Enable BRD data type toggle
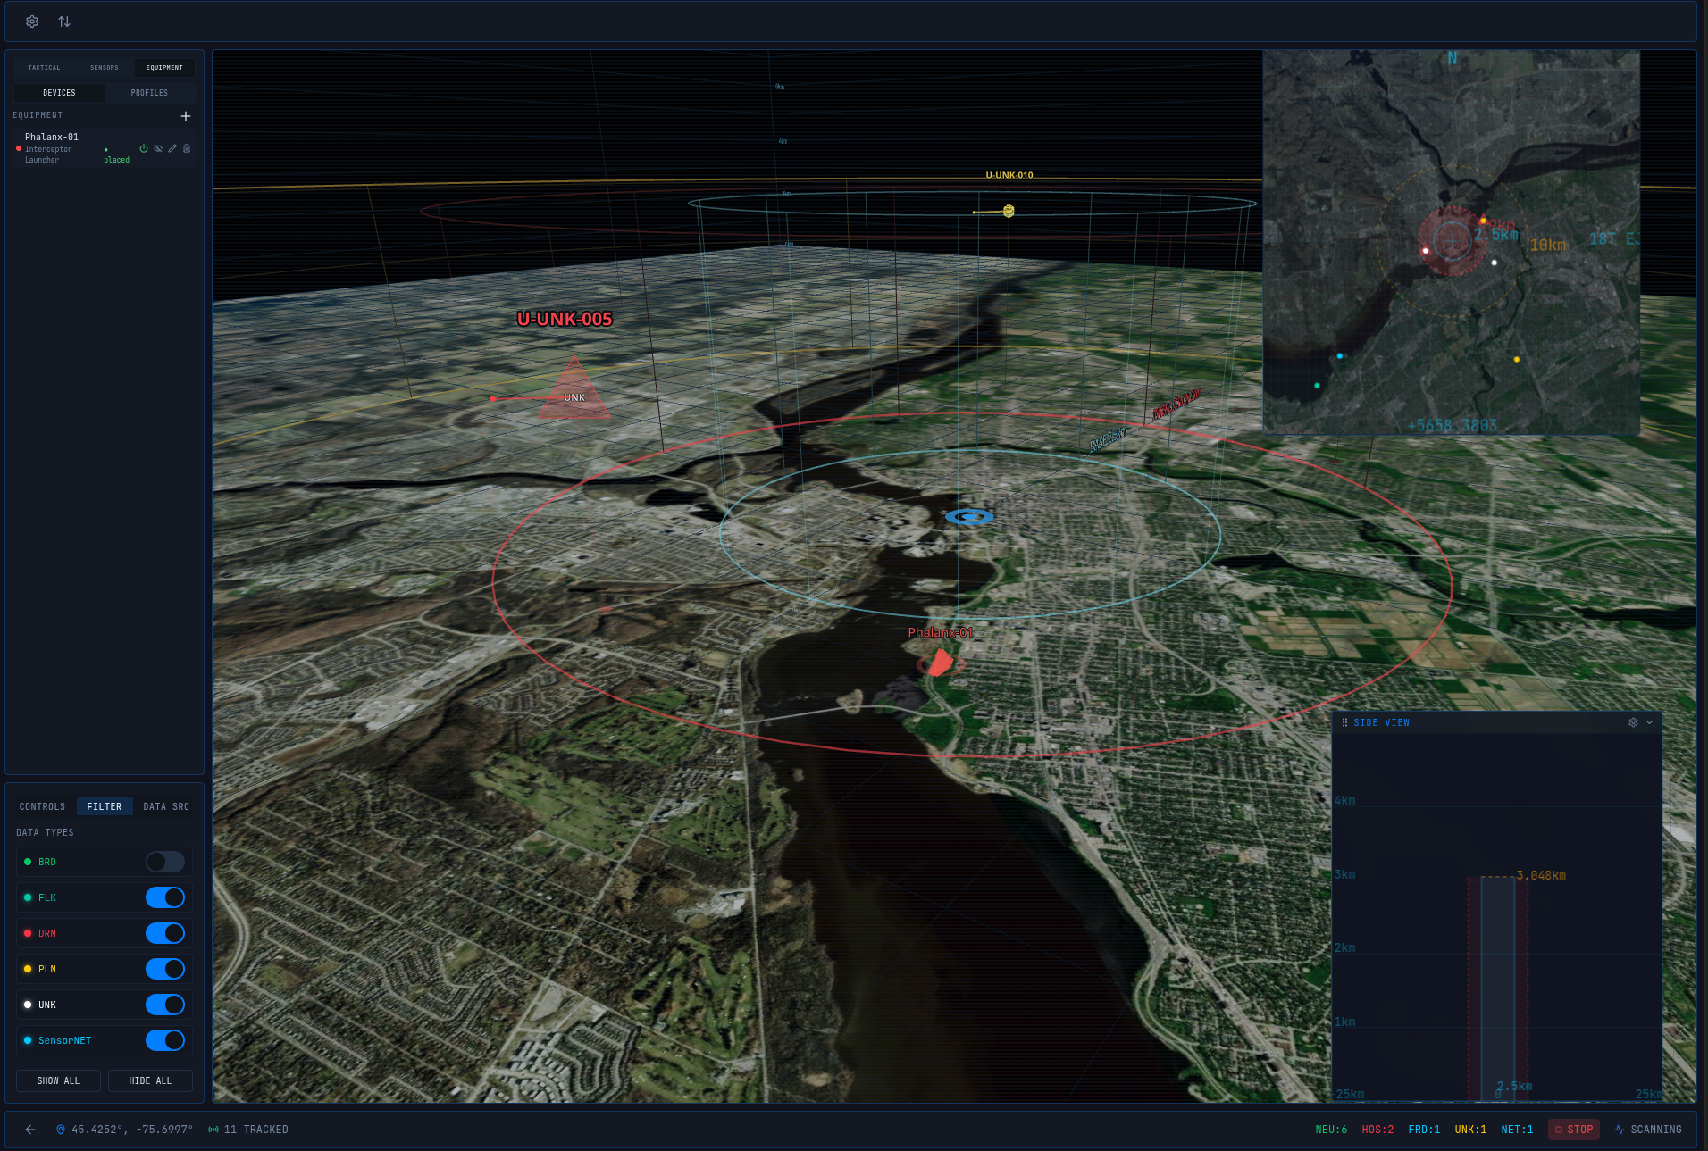Screen dimensions: 1708x1151 coord(165,862)
